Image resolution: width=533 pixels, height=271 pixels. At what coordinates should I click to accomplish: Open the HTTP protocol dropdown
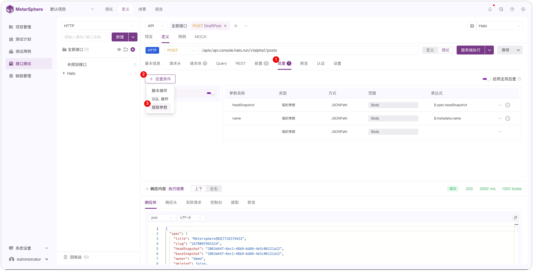[x=99, y=26]
